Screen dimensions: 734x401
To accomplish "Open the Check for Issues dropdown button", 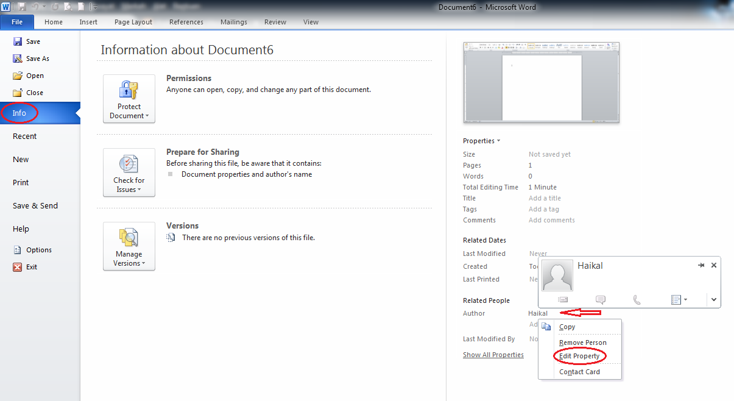I will point(129,172).
